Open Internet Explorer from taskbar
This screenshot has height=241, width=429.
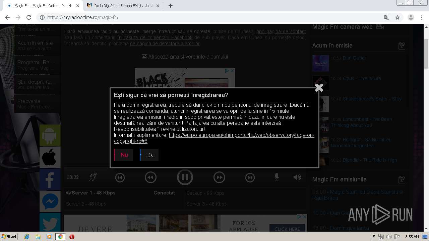(x=27, y=237)
